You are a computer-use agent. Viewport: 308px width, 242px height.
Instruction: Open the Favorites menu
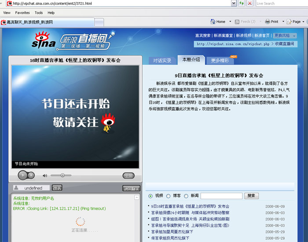[22, 13]
